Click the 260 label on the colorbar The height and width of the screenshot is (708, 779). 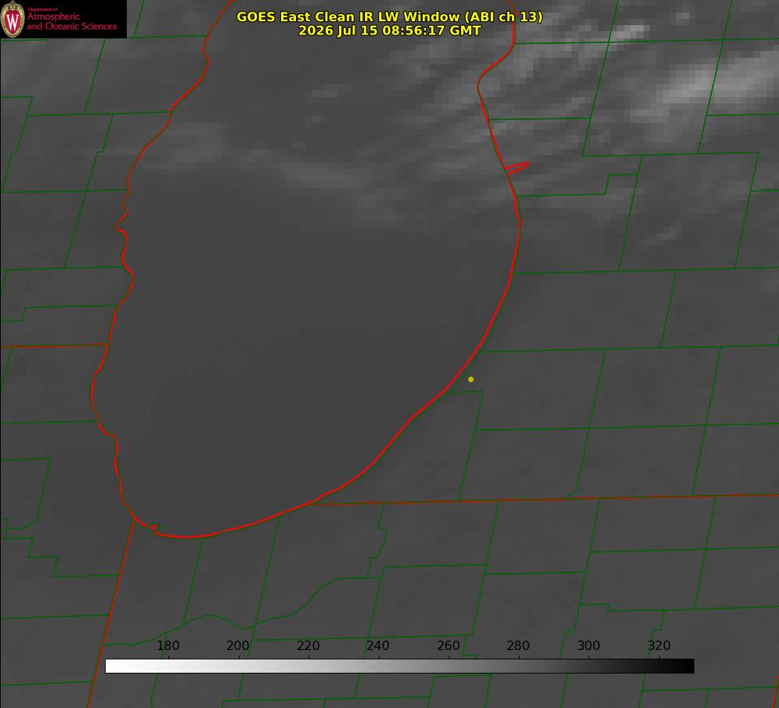click(448, 645)
